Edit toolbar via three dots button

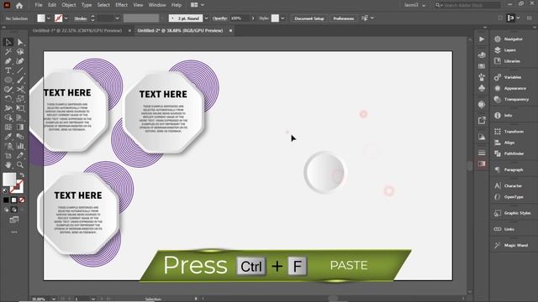pos(14,232)
